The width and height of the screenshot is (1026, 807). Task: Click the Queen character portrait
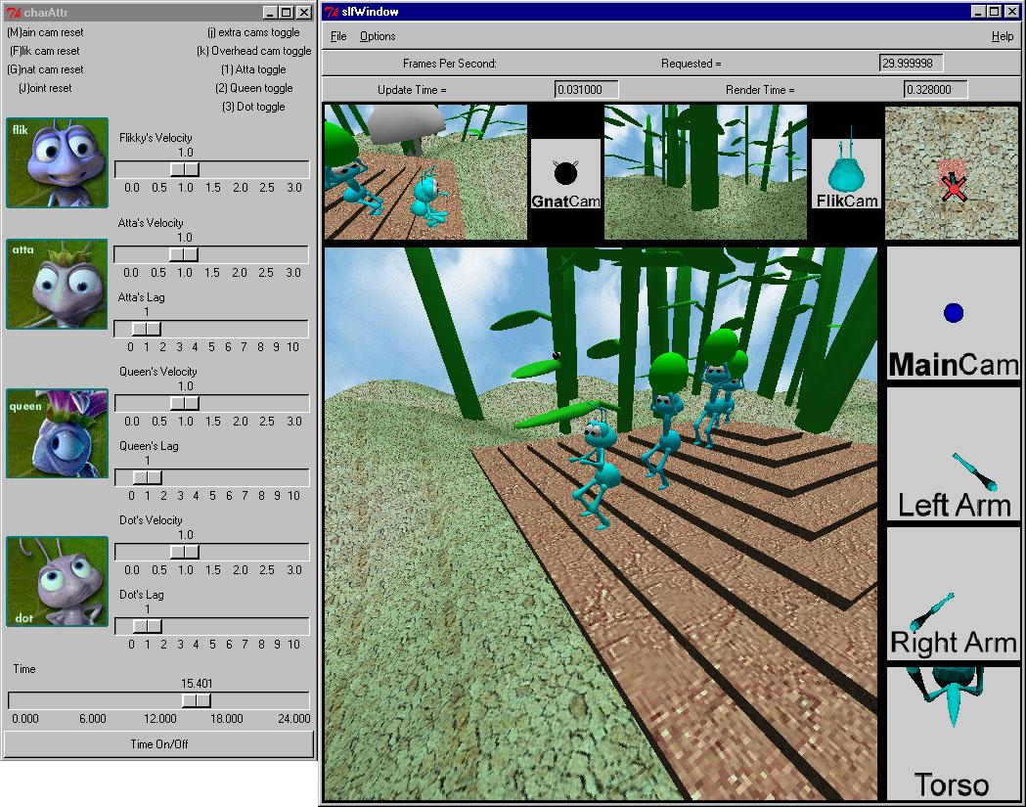57,433
